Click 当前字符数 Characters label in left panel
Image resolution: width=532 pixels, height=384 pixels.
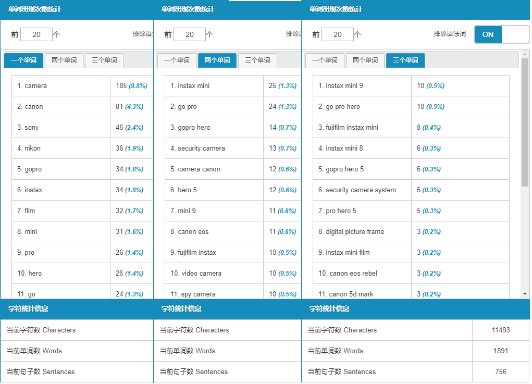41,330
